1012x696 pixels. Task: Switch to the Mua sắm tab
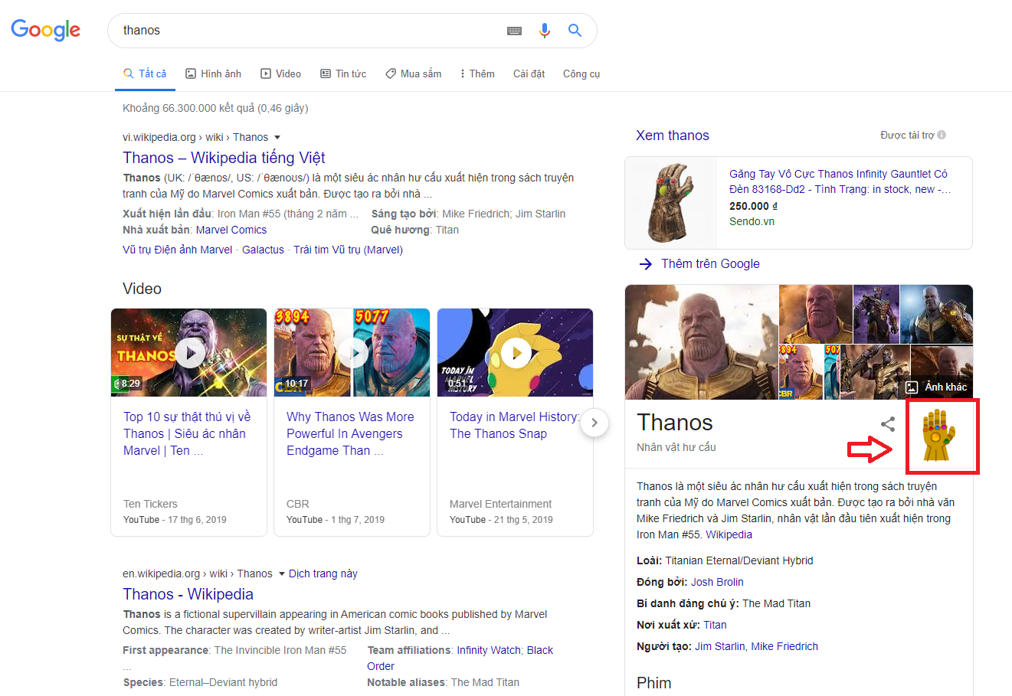click(x=414, y=74)
